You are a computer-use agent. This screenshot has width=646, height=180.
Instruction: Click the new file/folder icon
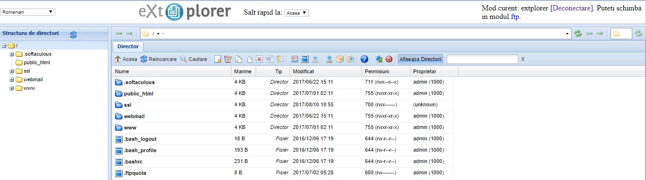click(218, 59)
